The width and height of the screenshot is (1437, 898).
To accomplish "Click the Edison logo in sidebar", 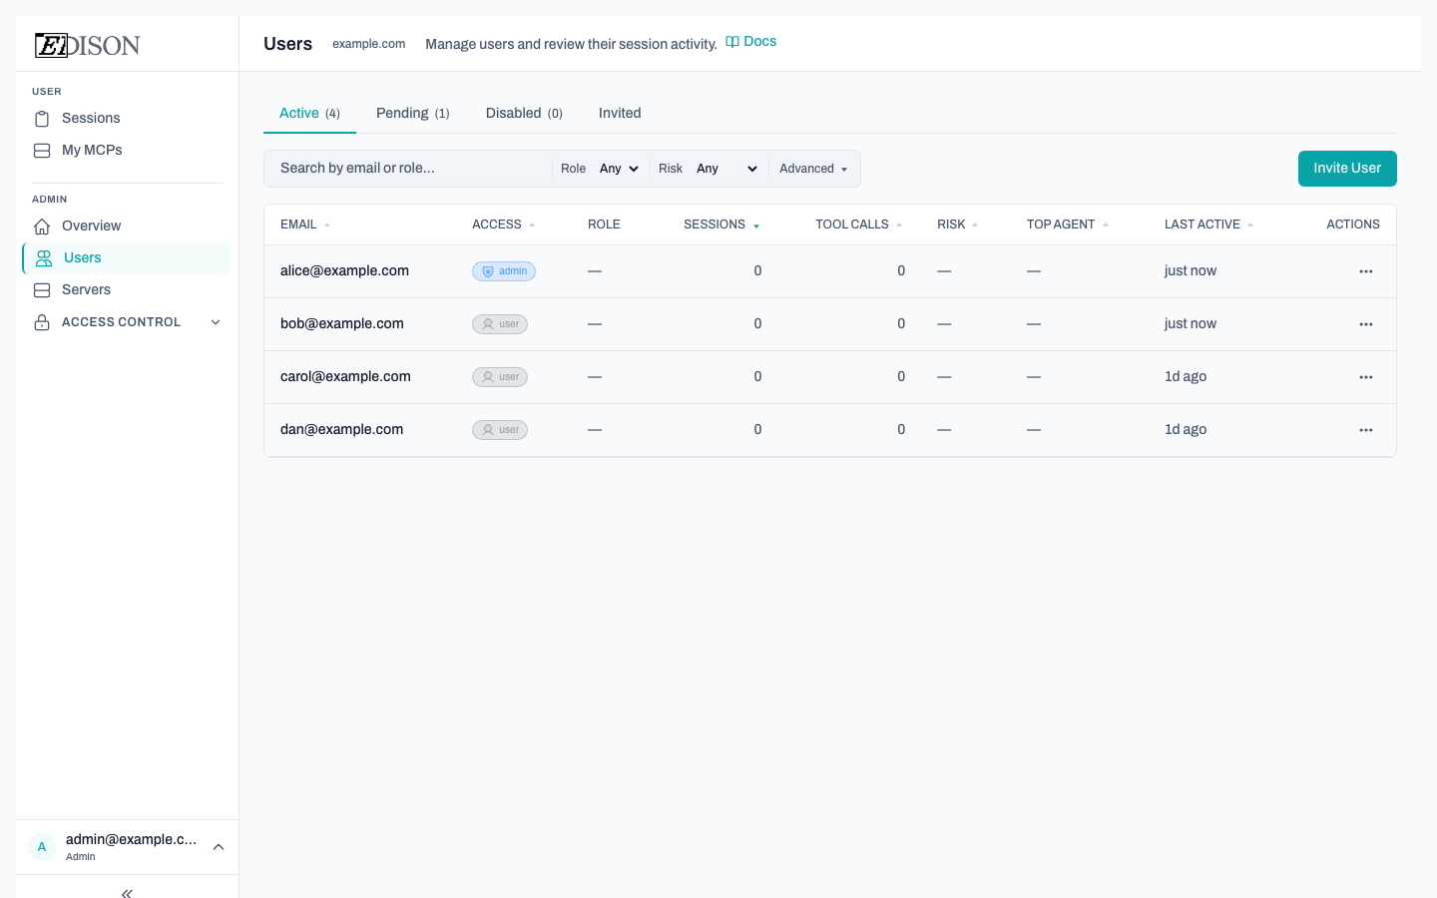I will tap(88, 45).
